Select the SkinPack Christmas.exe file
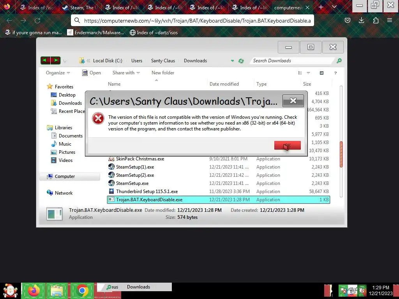This screenshot has width=399, height=299. coord(218,159)
